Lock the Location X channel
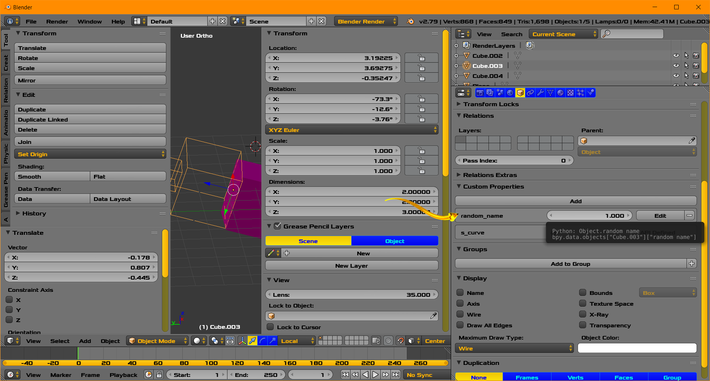Viewport: 710px width, 381px height. [421, 58]
